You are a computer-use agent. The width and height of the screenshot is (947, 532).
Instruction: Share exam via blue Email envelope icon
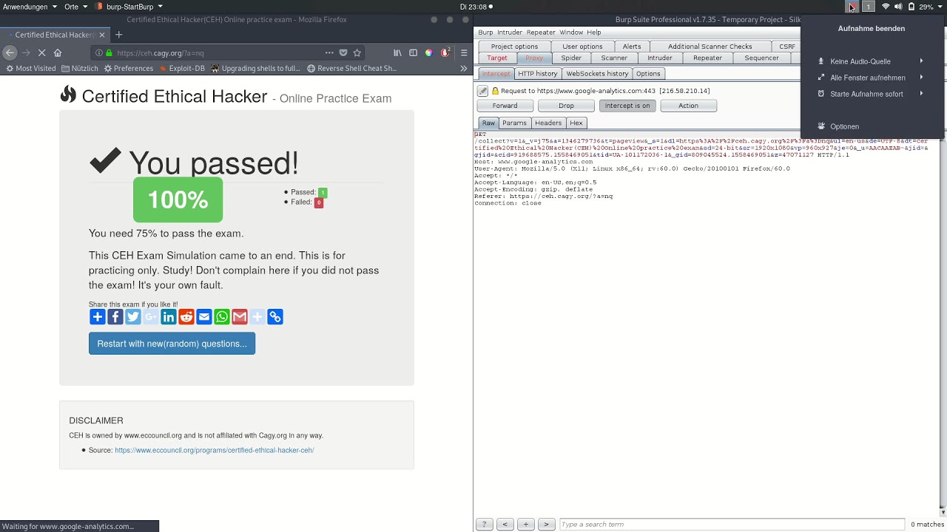click(204, 317)
